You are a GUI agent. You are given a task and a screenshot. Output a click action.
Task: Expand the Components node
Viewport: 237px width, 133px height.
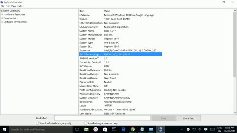coord(2,18)
